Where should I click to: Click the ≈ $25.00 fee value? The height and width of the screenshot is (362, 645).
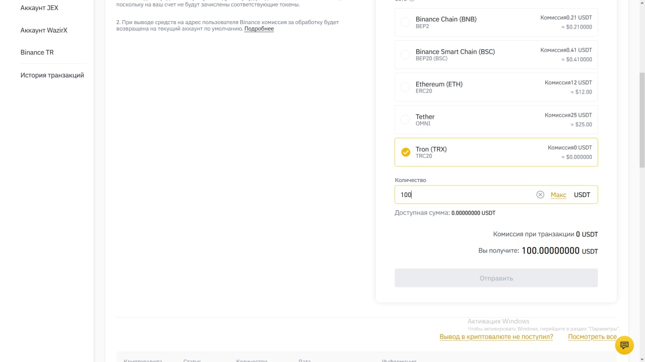pos(581,124)
